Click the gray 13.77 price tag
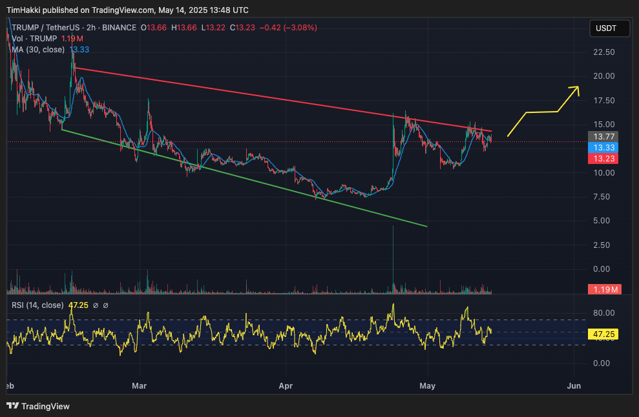This screenshot has width=639, height=417. [x=603, y=136]
